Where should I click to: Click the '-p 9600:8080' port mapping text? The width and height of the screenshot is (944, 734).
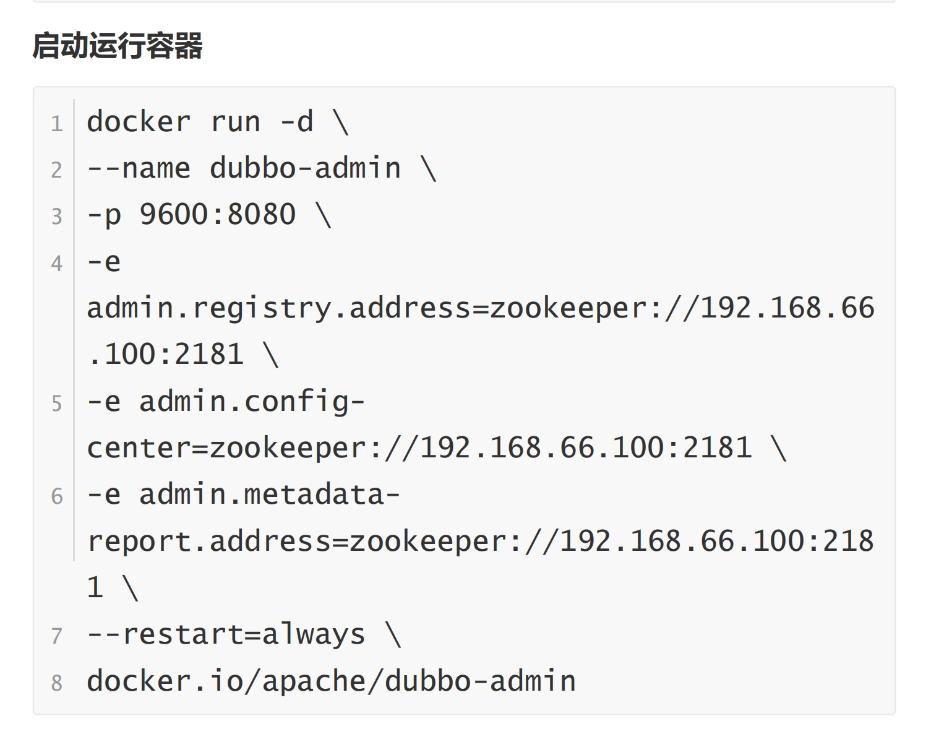[192, 215]
